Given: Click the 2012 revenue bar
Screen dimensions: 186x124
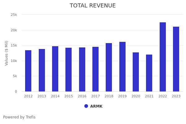Looking at the screenshot, I should [x=28, y=71].
